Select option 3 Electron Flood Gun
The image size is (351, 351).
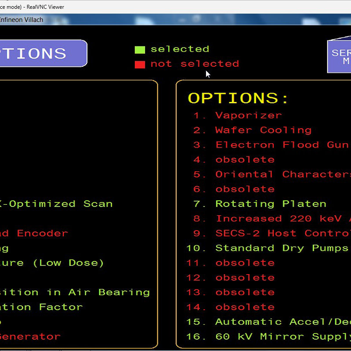click(272, 145)
